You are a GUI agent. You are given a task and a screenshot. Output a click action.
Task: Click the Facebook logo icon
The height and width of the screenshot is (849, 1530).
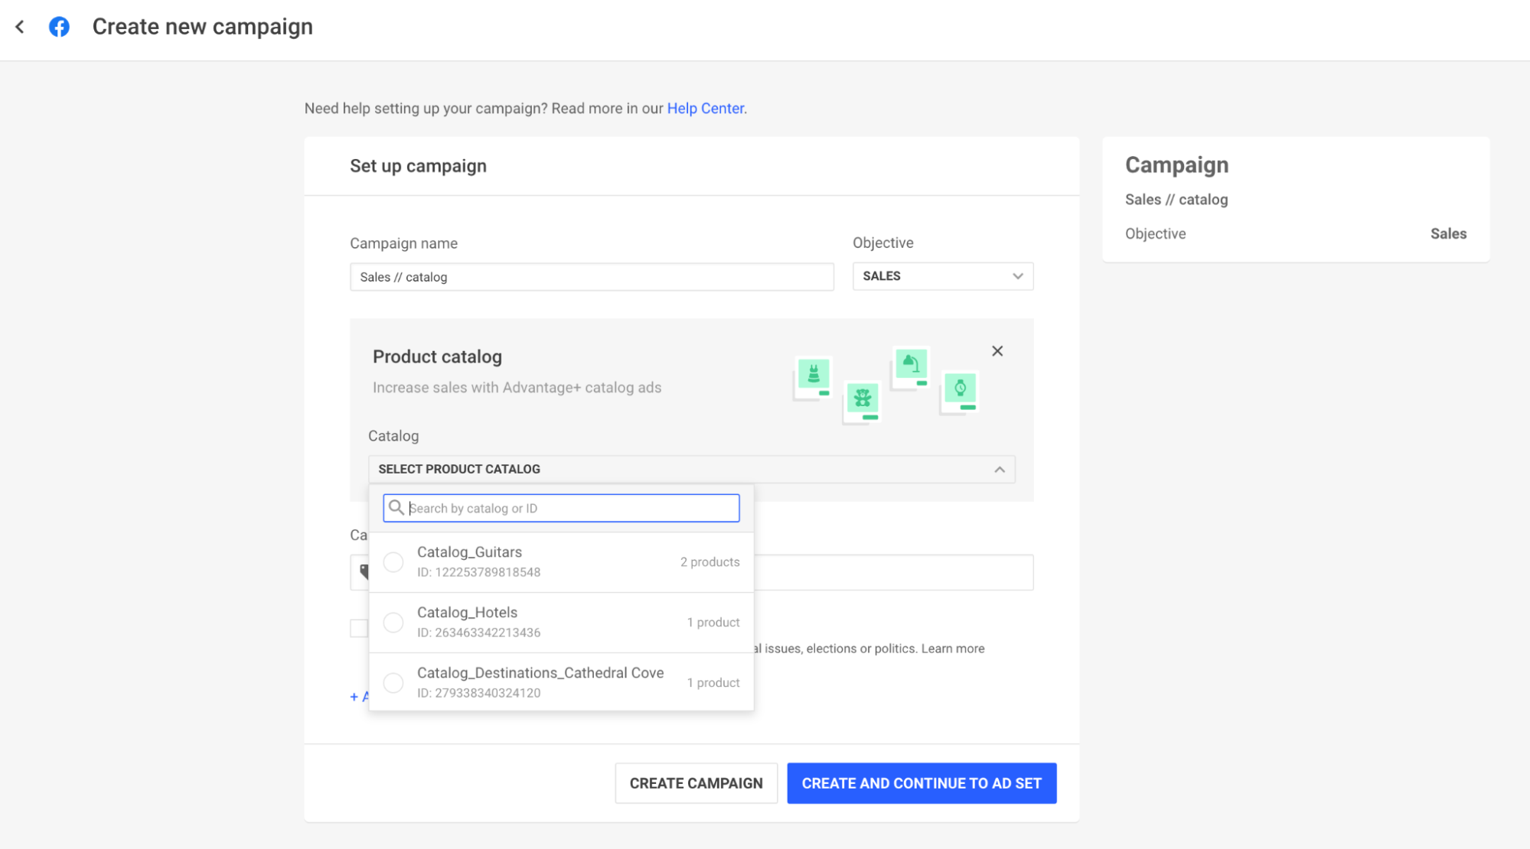click(59, 27)
